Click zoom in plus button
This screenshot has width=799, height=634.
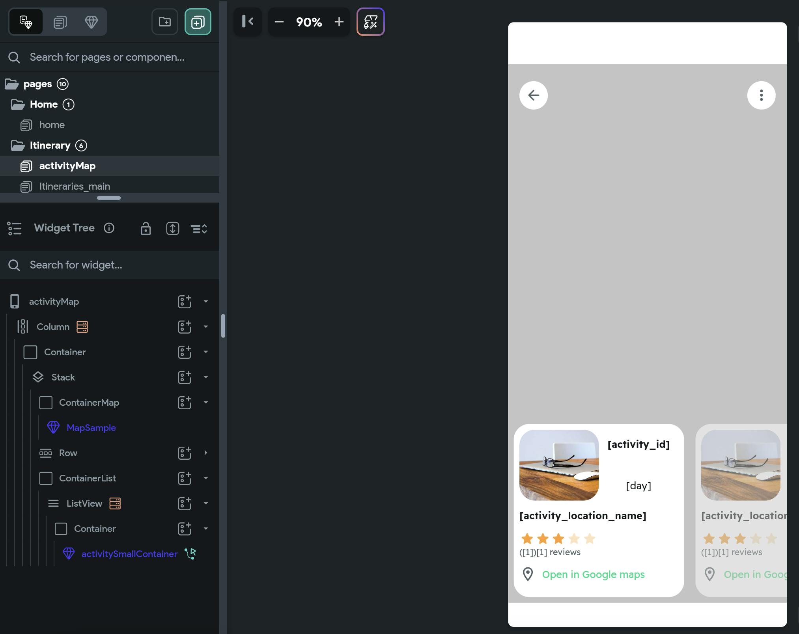click(339, 22)
